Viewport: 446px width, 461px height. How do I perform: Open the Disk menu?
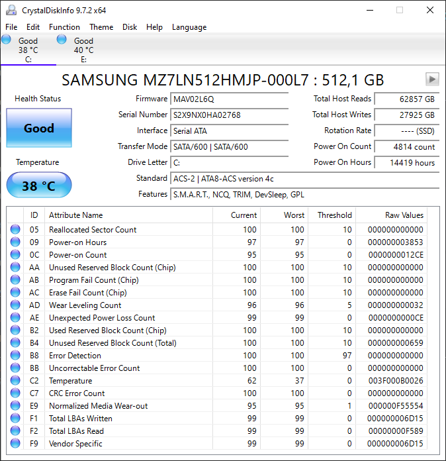click(x=130, y=27)
